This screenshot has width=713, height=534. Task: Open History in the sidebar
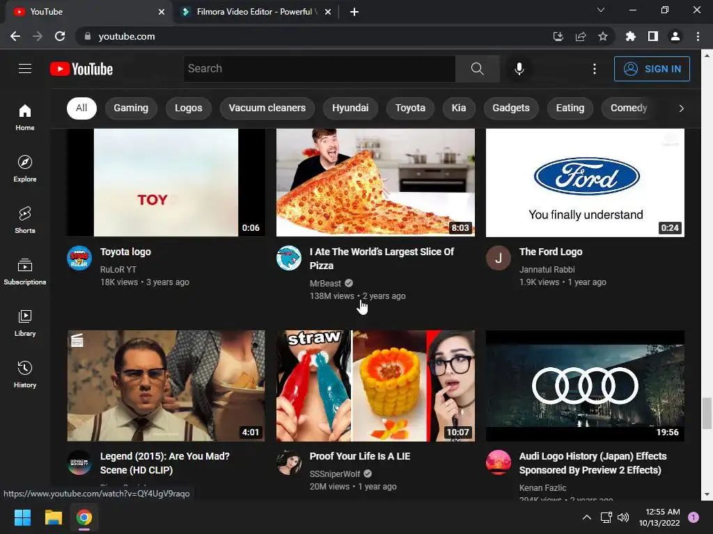25,374
